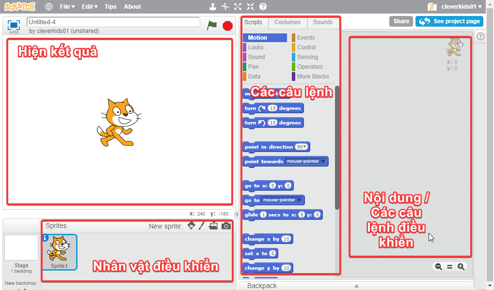
Task: Open the Edit menu
Action: click(90, 7)
